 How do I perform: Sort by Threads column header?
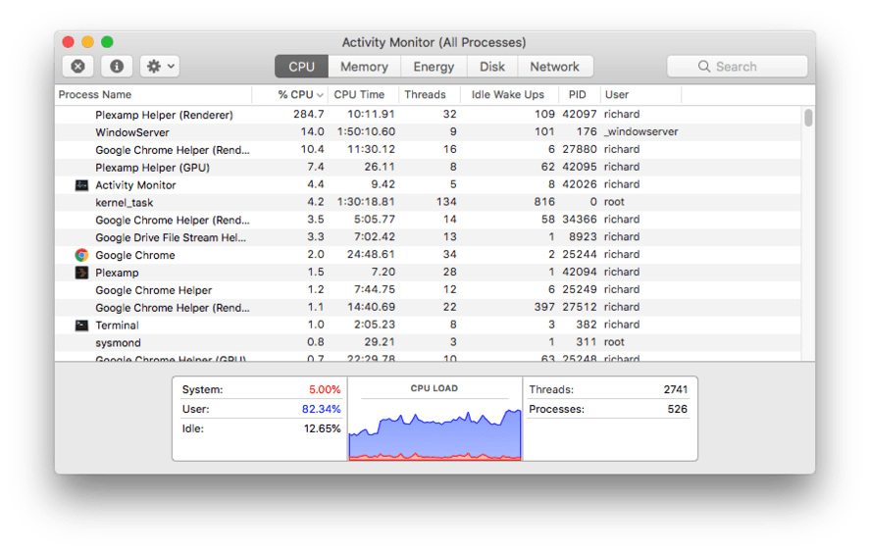click(430, 95)
